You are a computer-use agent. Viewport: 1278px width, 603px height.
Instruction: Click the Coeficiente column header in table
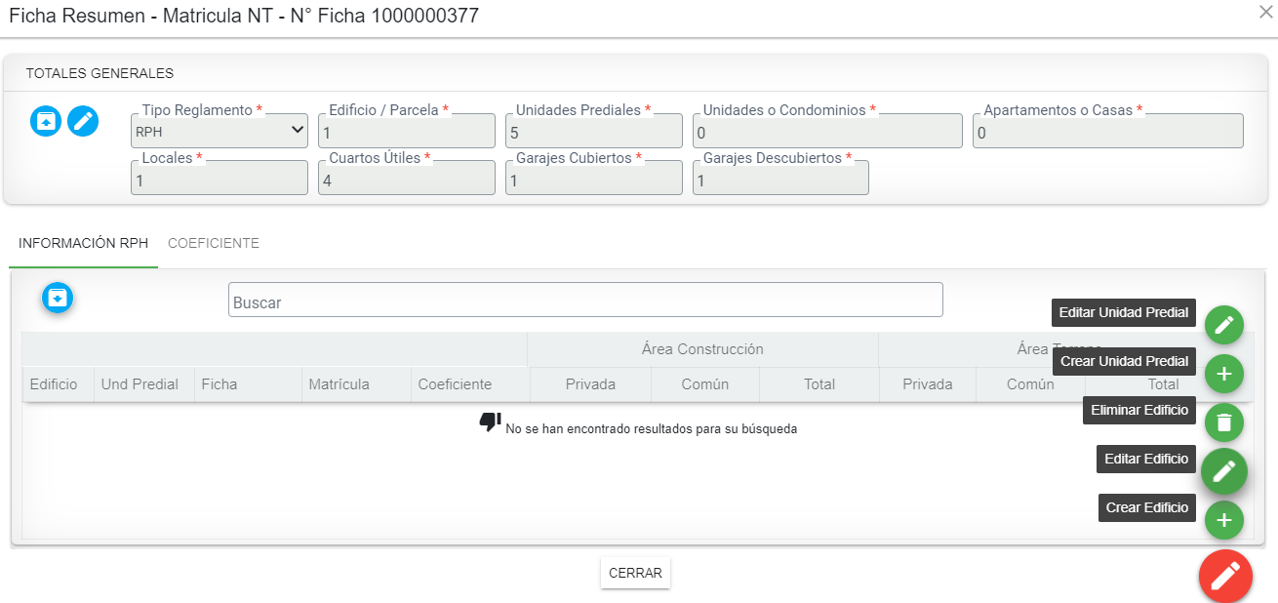455,384
